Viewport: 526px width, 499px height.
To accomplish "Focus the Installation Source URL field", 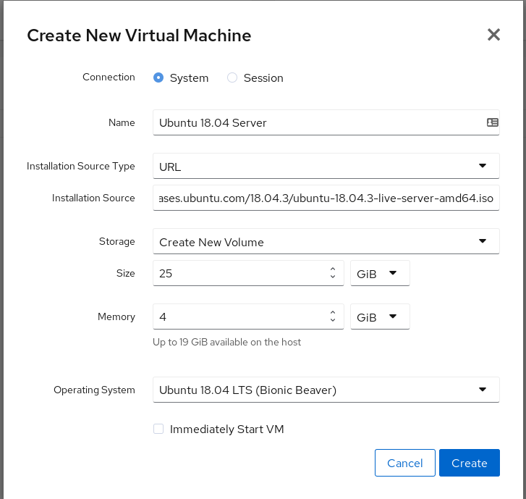I will (x=326, y=198).
